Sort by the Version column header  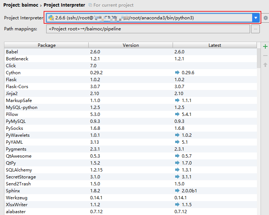130,45
